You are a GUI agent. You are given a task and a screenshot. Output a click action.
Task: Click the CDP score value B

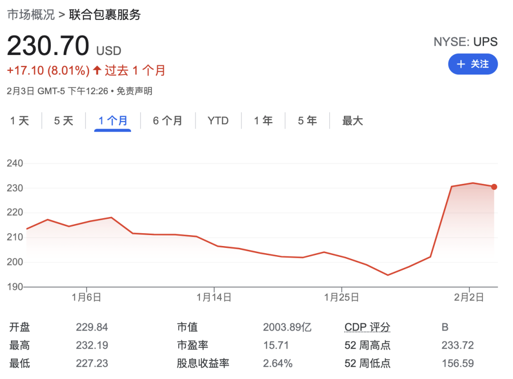pos(445,327)
